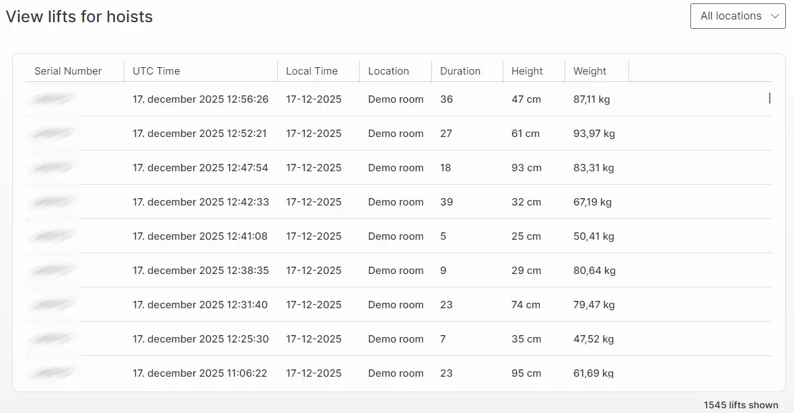Sort table by Duration column
This screenshot has width=794, height=413.
(460, 71)
